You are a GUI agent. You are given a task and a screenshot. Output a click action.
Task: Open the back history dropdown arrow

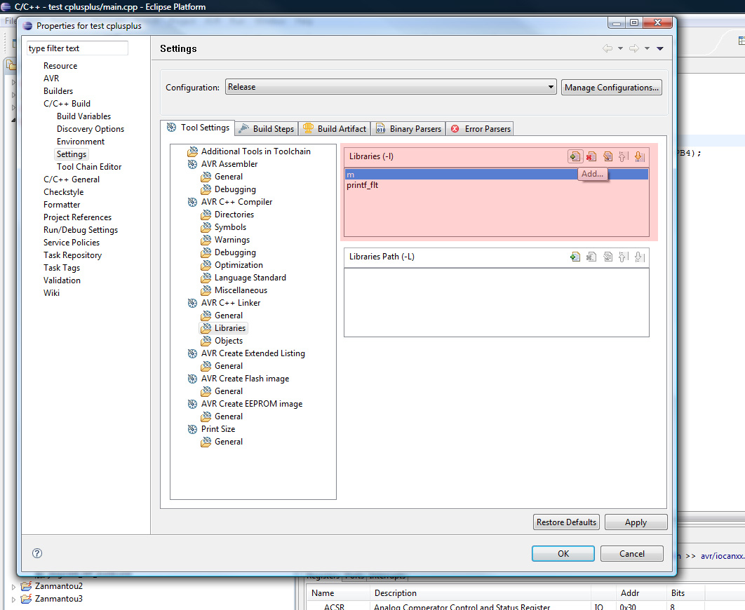pyautogui.click(x=620, y=48)
